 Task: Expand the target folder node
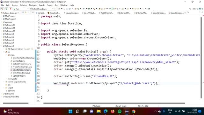click(4, 88)
